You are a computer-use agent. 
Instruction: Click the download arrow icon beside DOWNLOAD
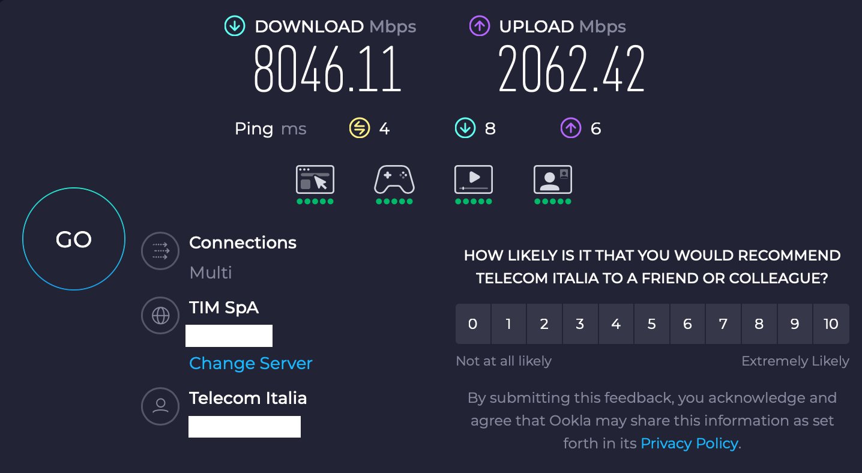[x=234, y=26]
